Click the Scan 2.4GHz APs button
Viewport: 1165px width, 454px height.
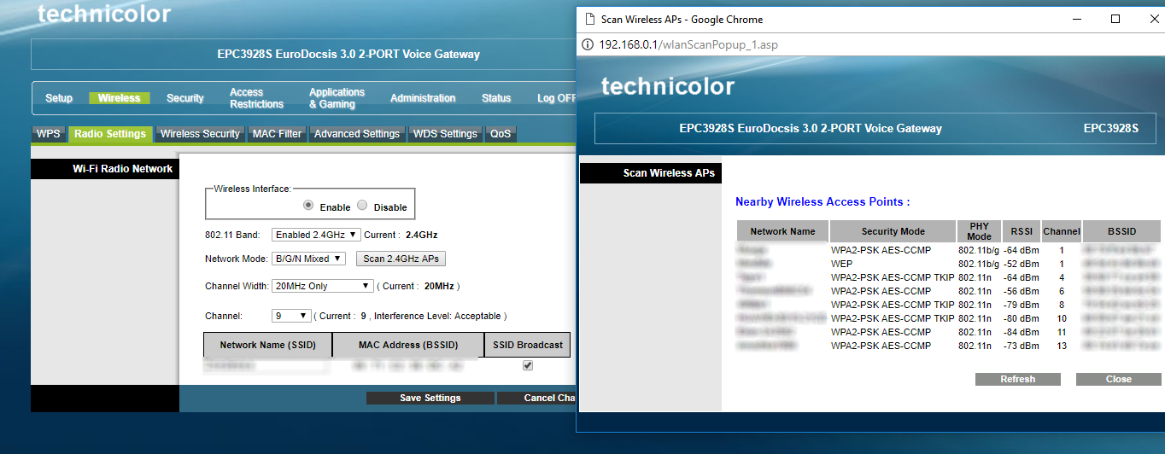pos(401,259)
